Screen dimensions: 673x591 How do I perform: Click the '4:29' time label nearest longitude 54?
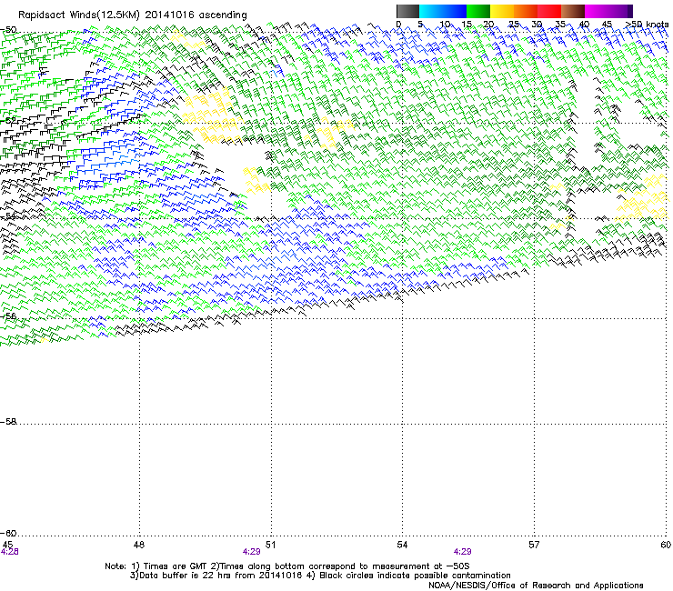pyautogui.click(x=462, y=552)
